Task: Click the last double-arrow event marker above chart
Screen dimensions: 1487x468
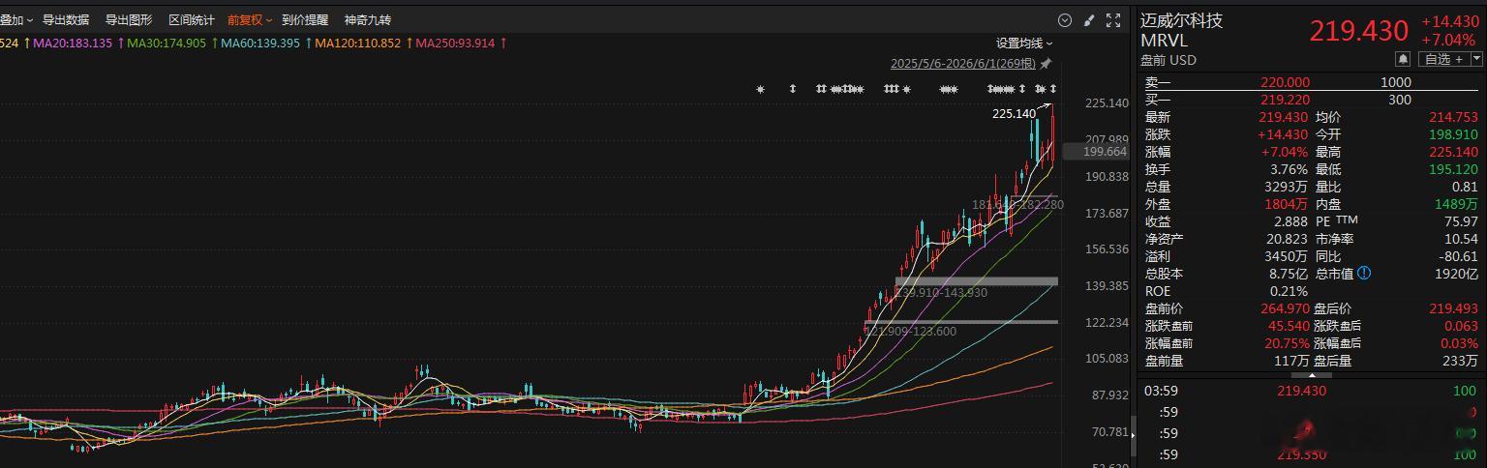Action: point(1053,89)
